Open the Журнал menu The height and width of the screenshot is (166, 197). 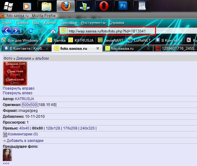pos(50,23)
